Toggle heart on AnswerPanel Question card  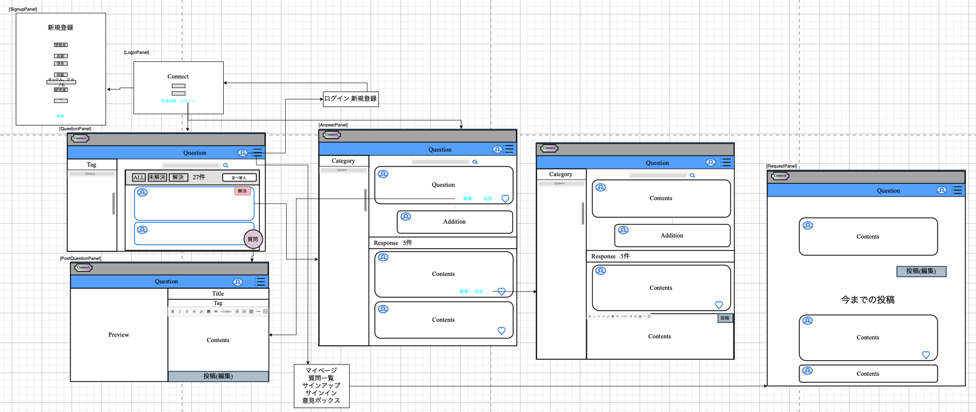click(505, 199)
